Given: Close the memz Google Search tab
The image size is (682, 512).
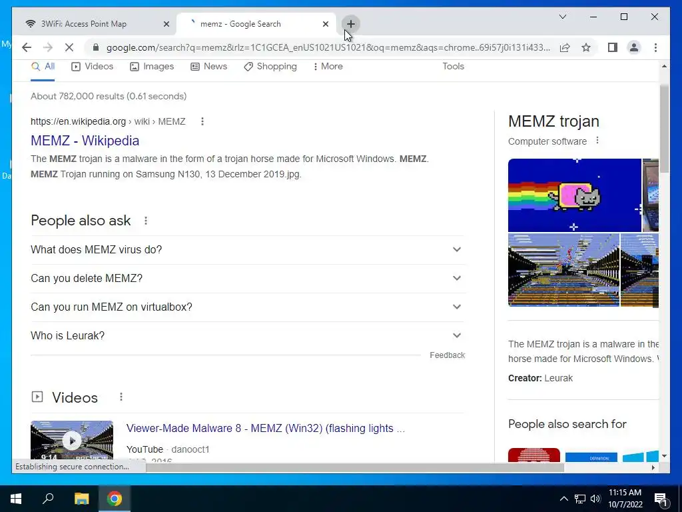Looking at the screenshot, I should tap(325, 24).
